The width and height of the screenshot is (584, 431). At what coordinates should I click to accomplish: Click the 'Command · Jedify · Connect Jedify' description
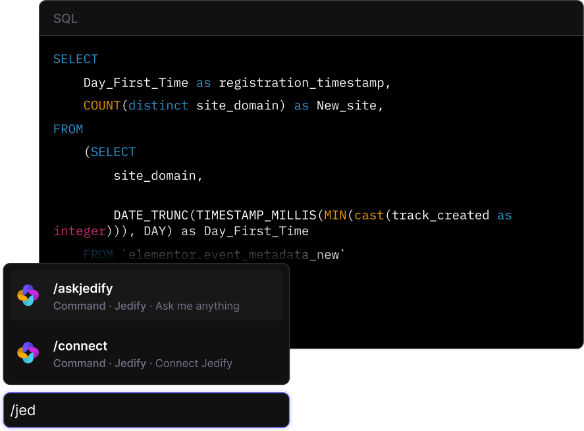(x=143, y=364)
